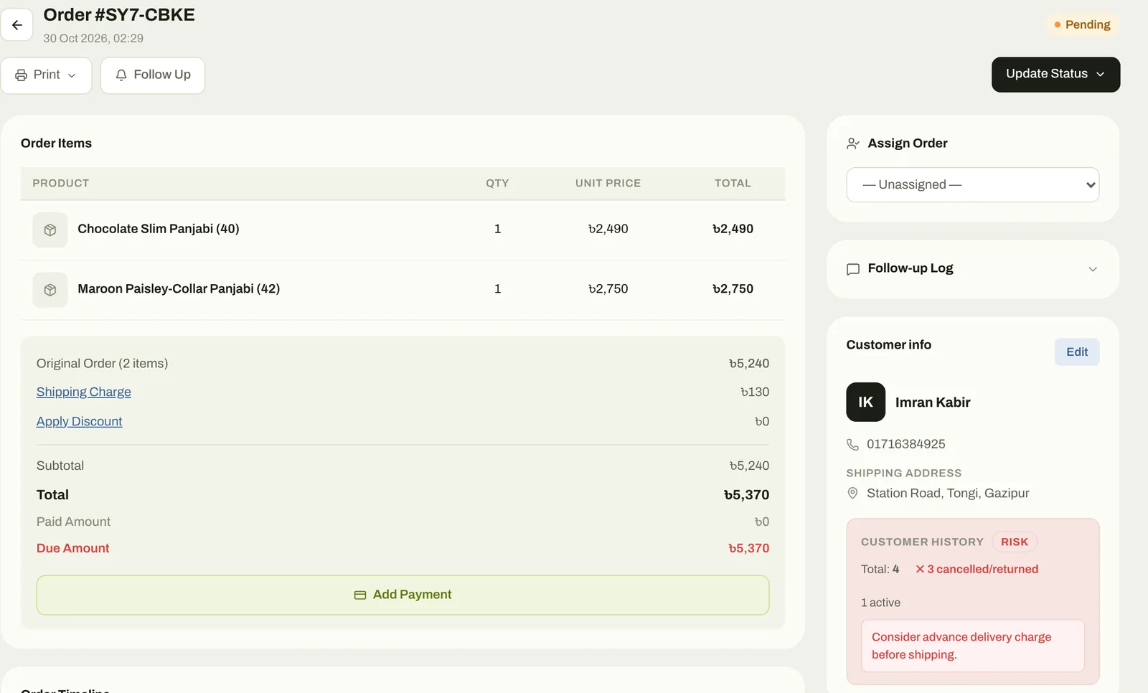1148x693 pixels.
Task: Click the location pin icon by Station Road
Action: click(852, 493)
